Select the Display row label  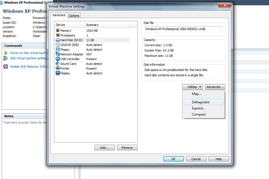coord(65,73)
